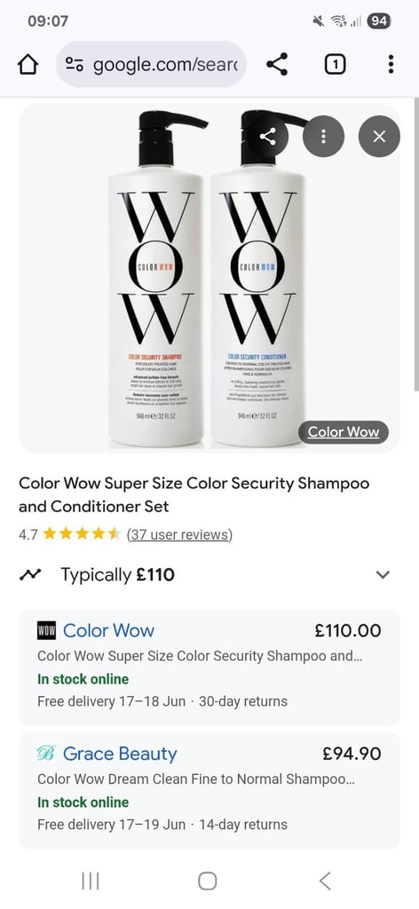Image resolution: width=419 pixels, height=909 pixels.
Task: Open the site info icon in address bar
Action: pyautogui.click(x=75, y=64)
